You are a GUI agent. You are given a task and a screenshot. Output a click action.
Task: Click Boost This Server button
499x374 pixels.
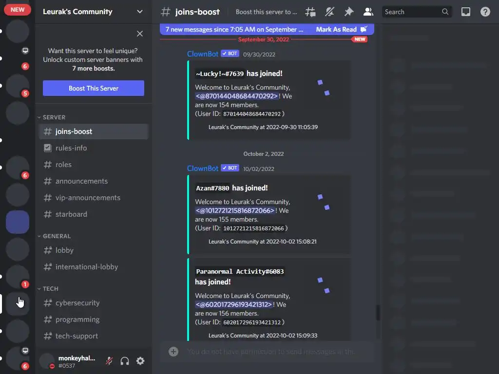93,88
